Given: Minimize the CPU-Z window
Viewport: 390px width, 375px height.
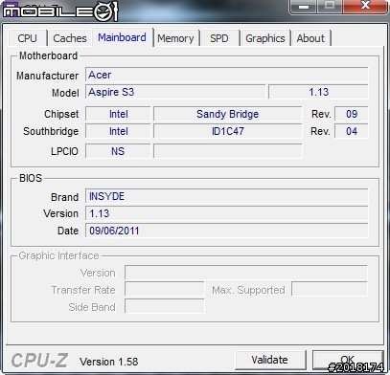Looking at the screenshot, I should (304, 7).
